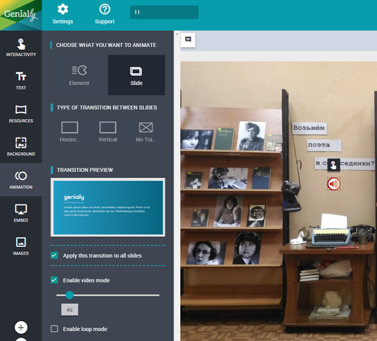The height and width of the screenshot is (341, 377).
Task: Click the video mode duration slider handle
Action: (70, 294)
